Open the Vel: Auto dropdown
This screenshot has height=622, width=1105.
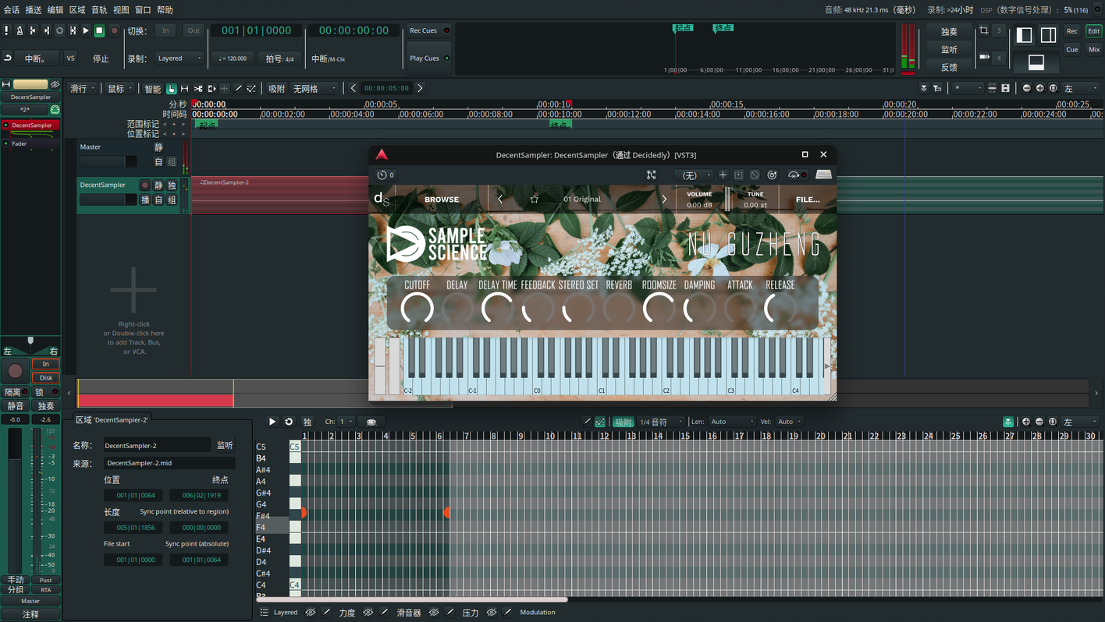coord(789,422)
